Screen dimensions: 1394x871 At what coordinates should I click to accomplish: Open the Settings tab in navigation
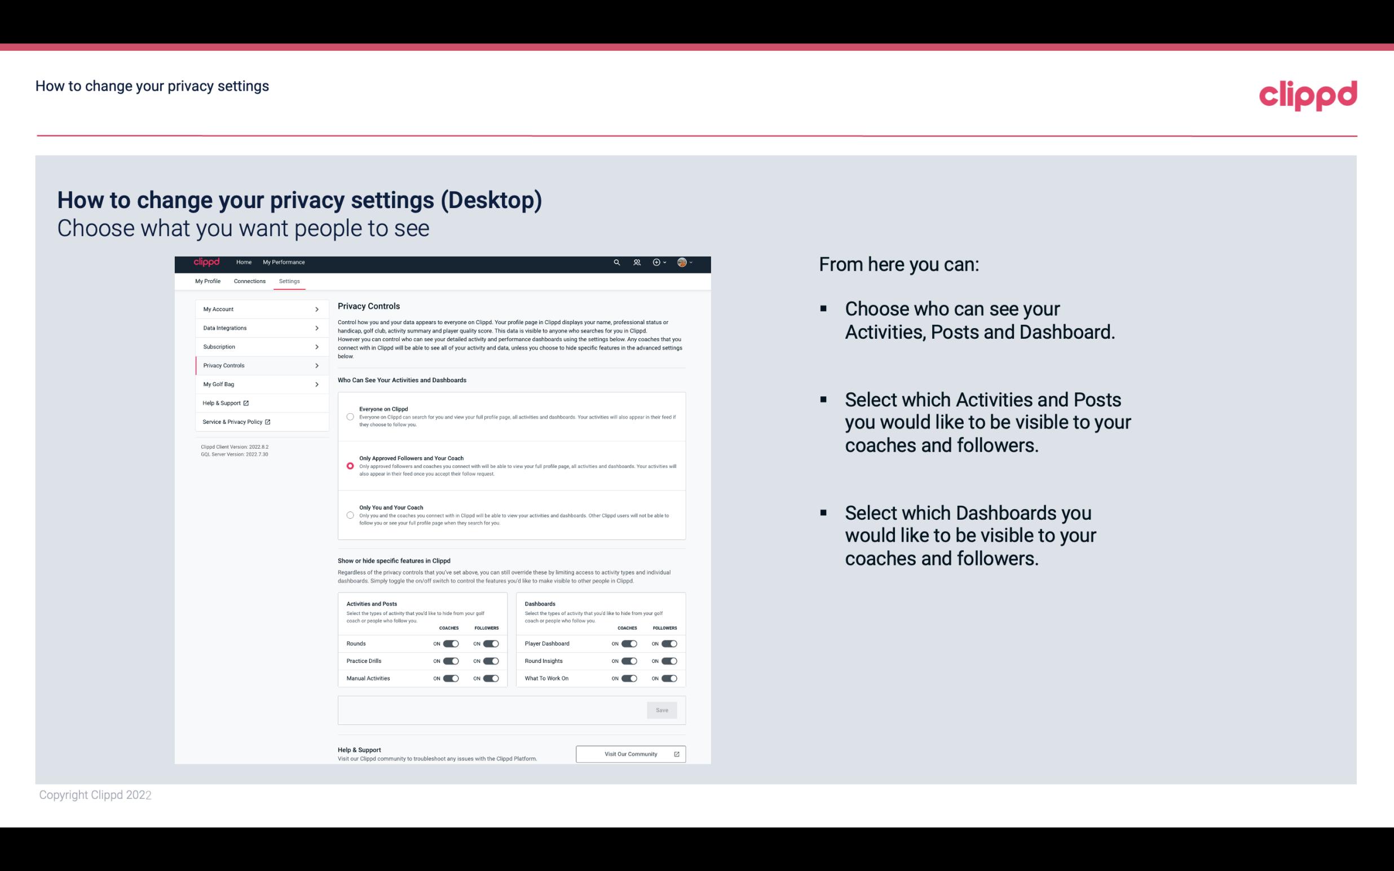(289, 281)
